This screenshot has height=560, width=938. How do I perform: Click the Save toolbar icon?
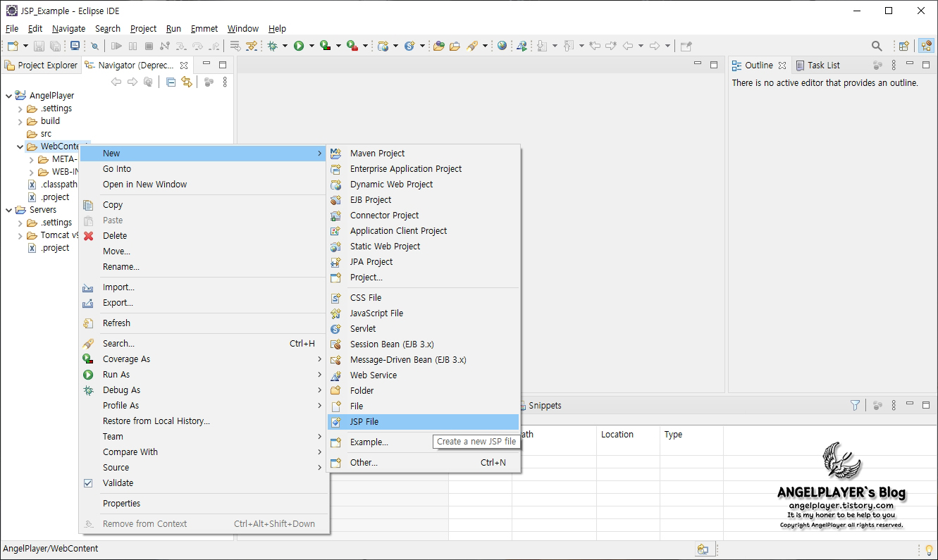(x=39, y=46)
